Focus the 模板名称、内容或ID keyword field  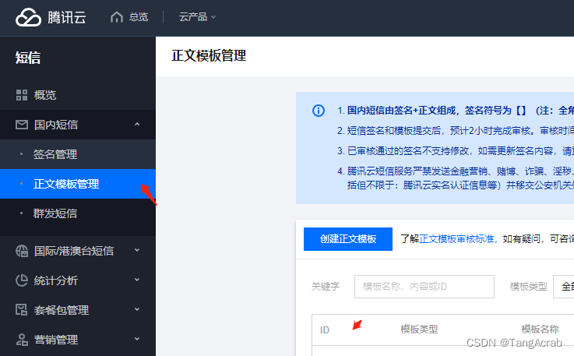point(424,287)
